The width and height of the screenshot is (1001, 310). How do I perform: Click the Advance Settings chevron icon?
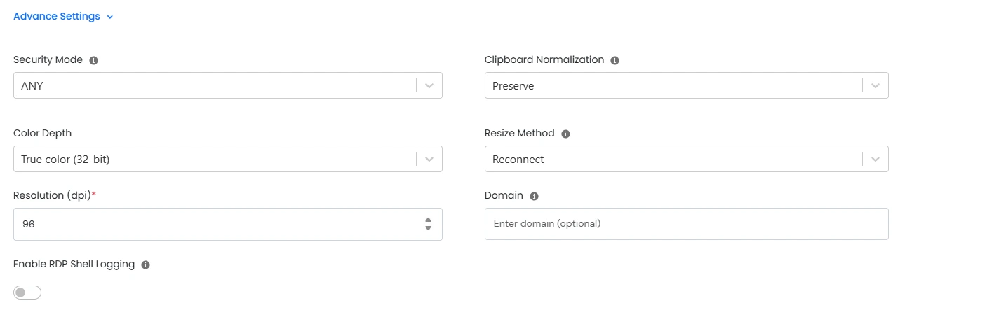pos(110,17)
